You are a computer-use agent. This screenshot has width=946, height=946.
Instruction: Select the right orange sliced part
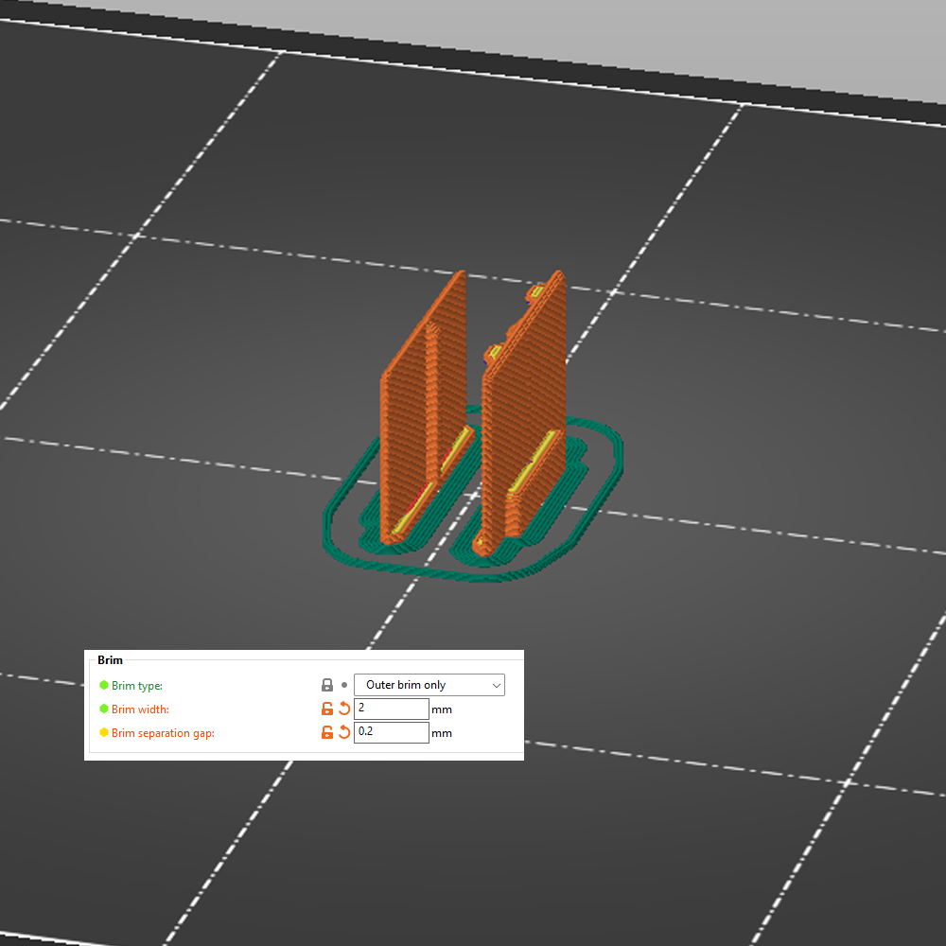pos(525,397)
